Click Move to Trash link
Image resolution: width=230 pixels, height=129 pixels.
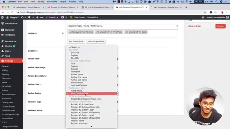(194, 26)
